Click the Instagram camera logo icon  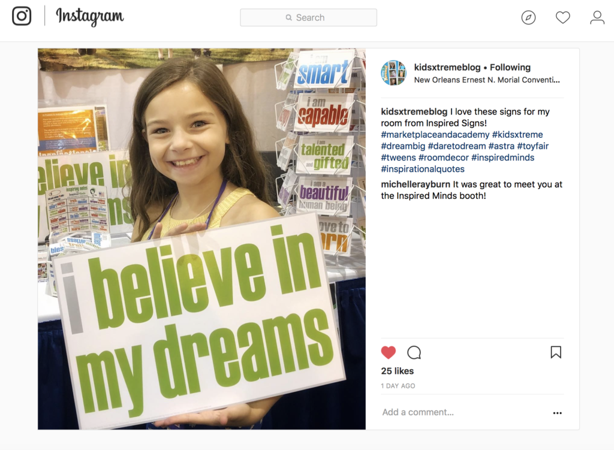(22, 16)
